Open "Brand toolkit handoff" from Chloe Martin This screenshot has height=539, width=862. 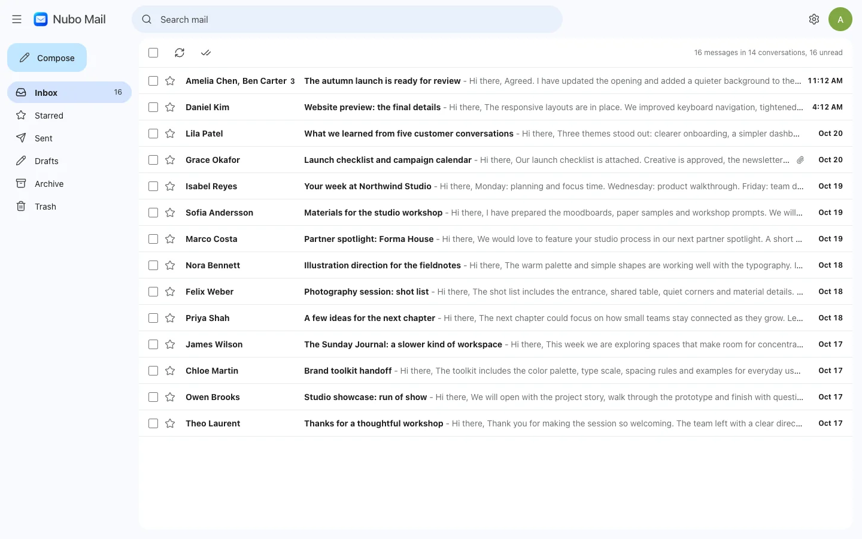pos(496,371)
